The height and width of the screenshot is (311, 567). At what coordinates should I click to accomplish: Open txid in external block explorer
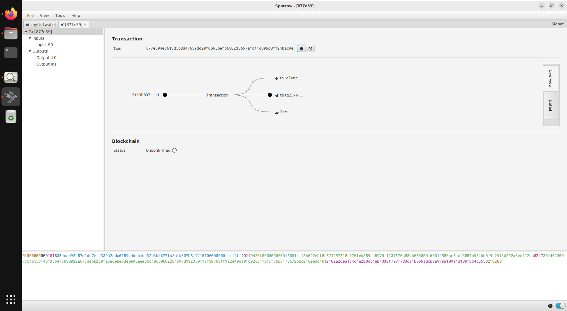310,48
